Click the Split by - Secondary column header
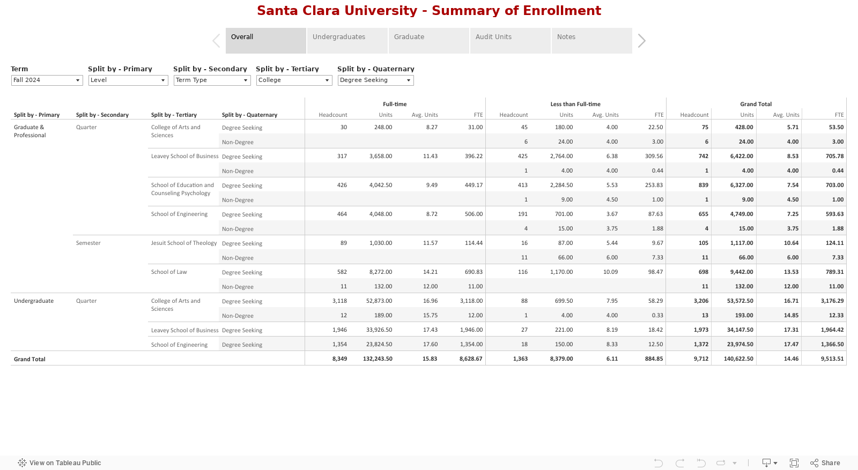Image resolution: width=858 pixels, height=470 pixels. click(102, 115)
